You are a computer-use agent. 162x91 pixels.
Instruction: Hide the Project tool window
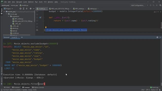(34, 9)
